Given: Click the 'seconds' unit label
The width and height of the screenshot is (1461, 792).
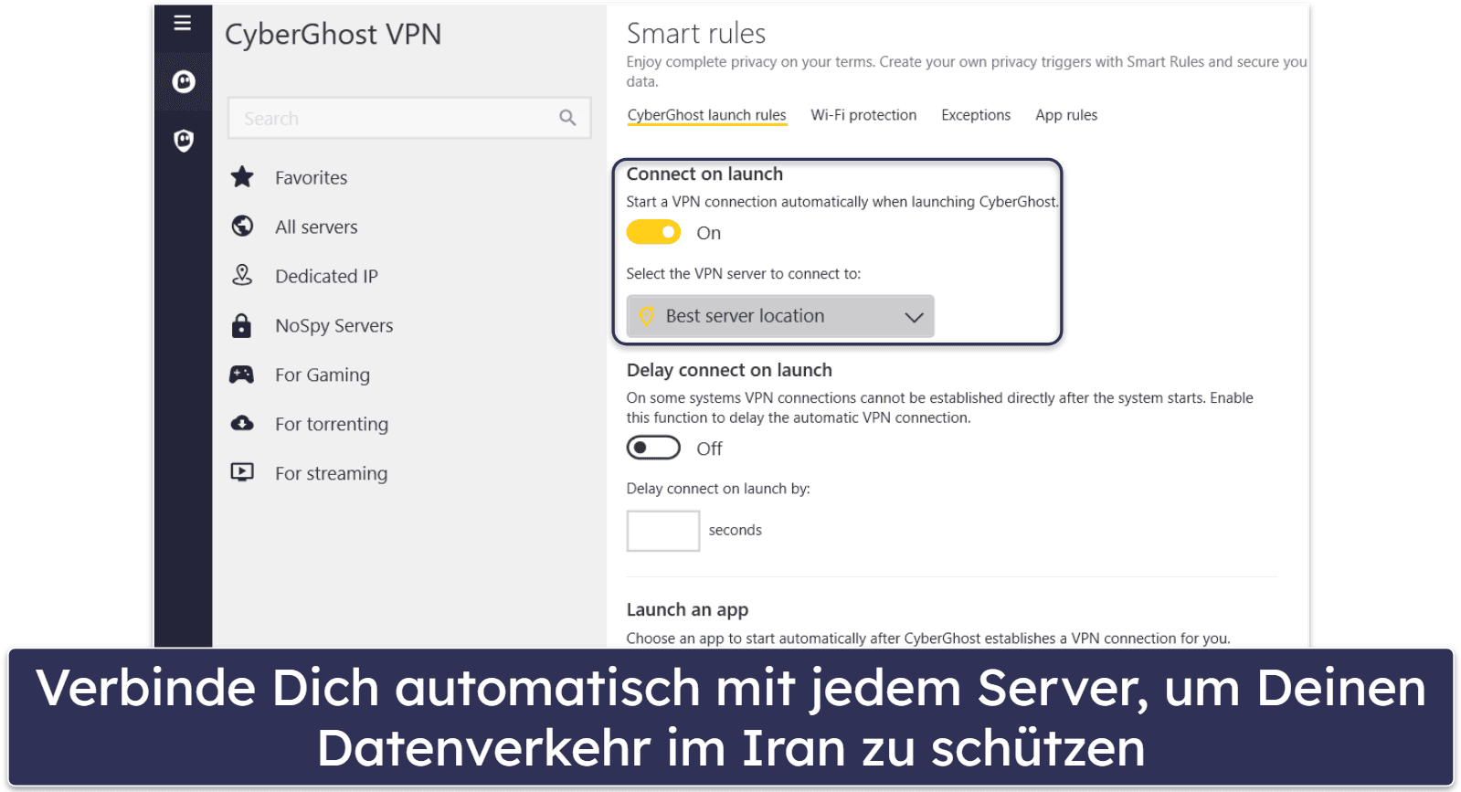Looking at the screenshot, I should pos(736,530).
